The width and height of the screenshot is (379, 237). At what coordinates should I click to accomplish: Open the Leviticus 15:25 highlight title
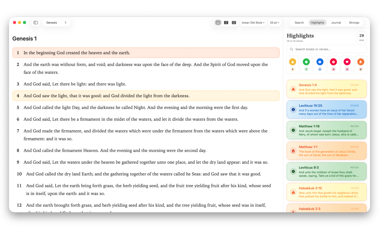point(310,106)
